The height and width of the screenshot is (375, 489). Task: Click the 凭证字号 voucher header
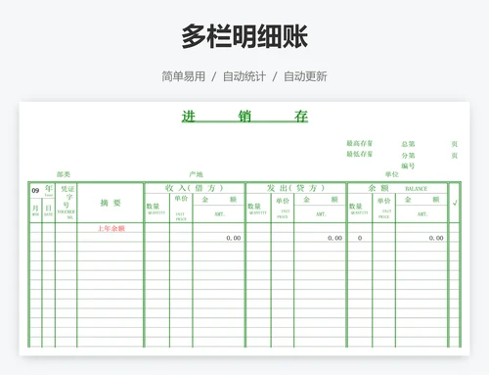click(x=67, y=203)
